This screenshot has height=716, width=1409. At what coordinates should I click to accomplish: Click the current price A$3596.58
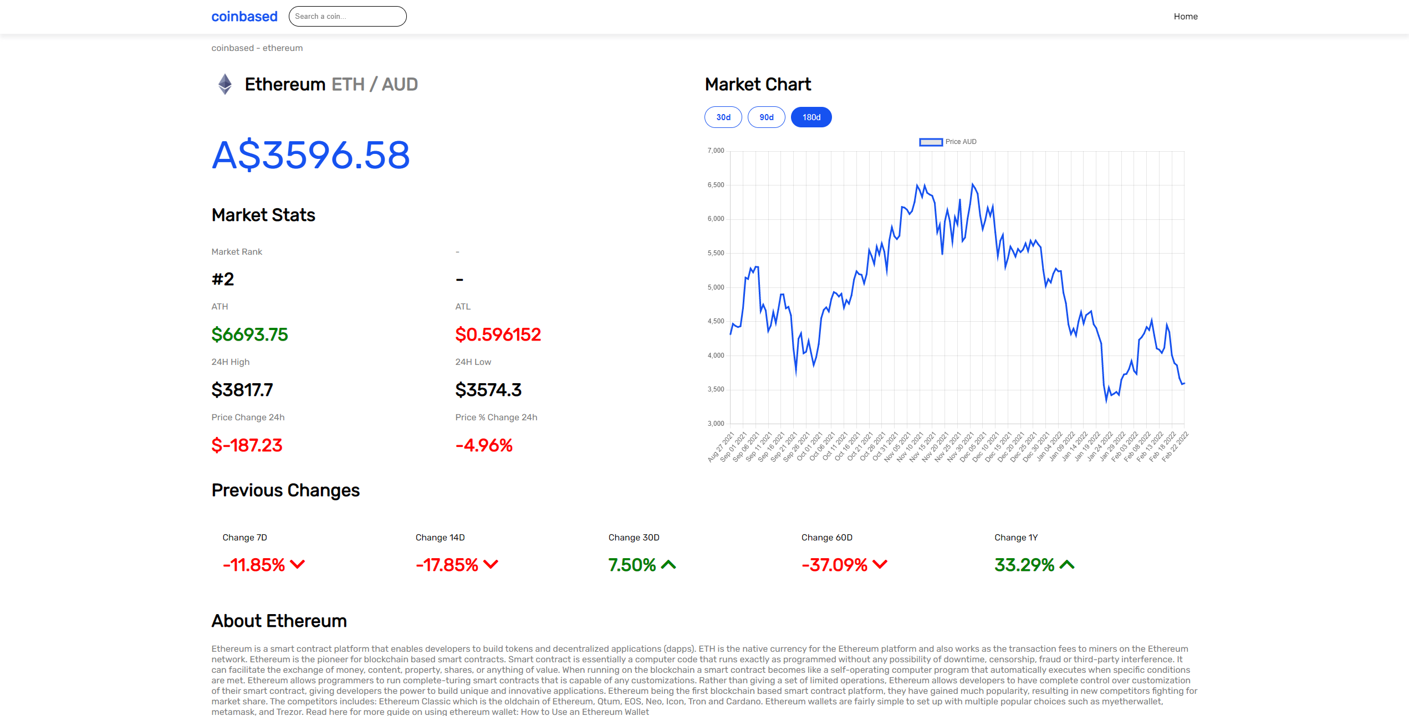pyautogui.click(x=310, y=156)
